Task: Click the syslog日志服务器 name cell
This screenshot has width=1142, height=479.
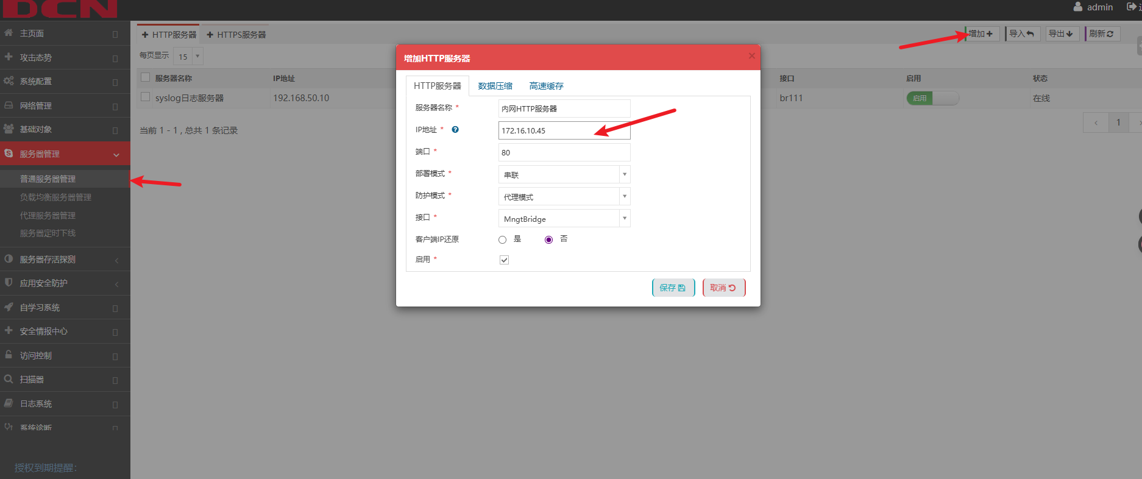Action: click(190, 98)
